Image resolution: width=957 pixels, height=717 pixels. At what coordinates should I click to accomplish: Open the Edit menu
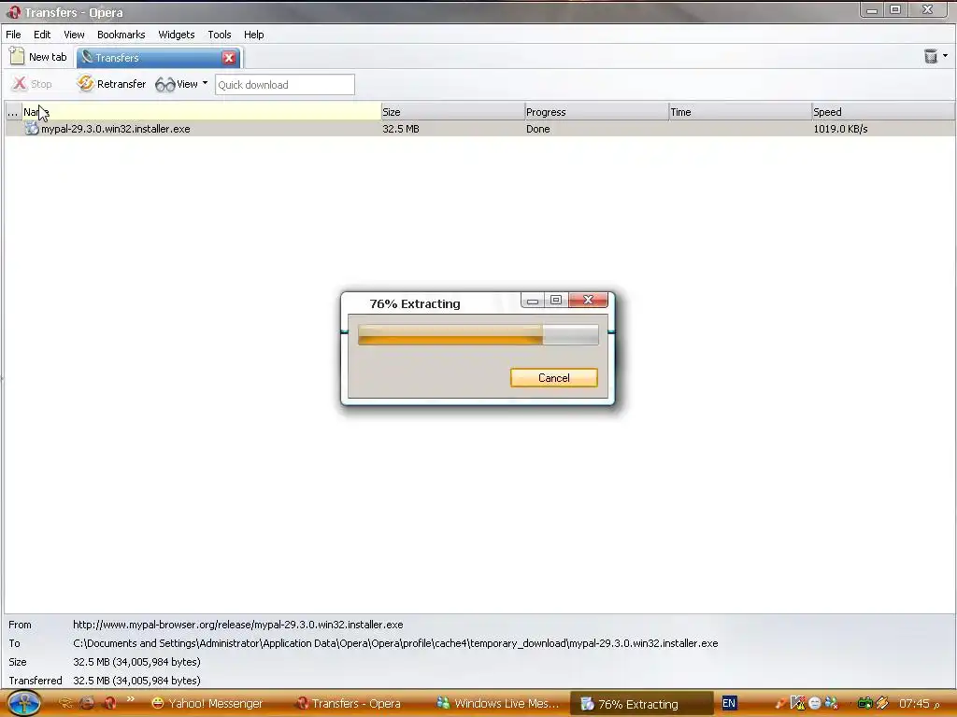pos(42,35)
